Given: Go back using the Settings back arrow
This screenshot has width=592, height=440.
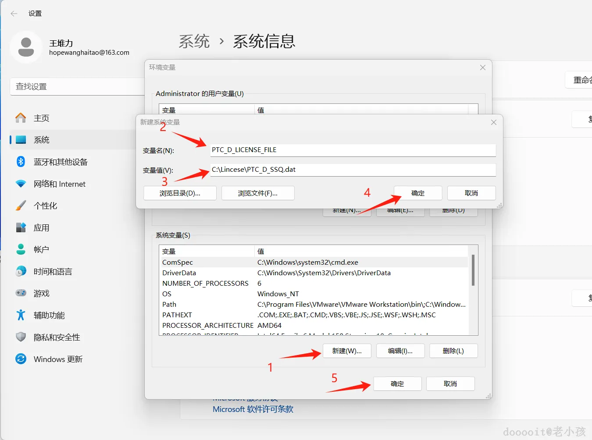Looking at the screenshot, I should [x=14, y=14].
